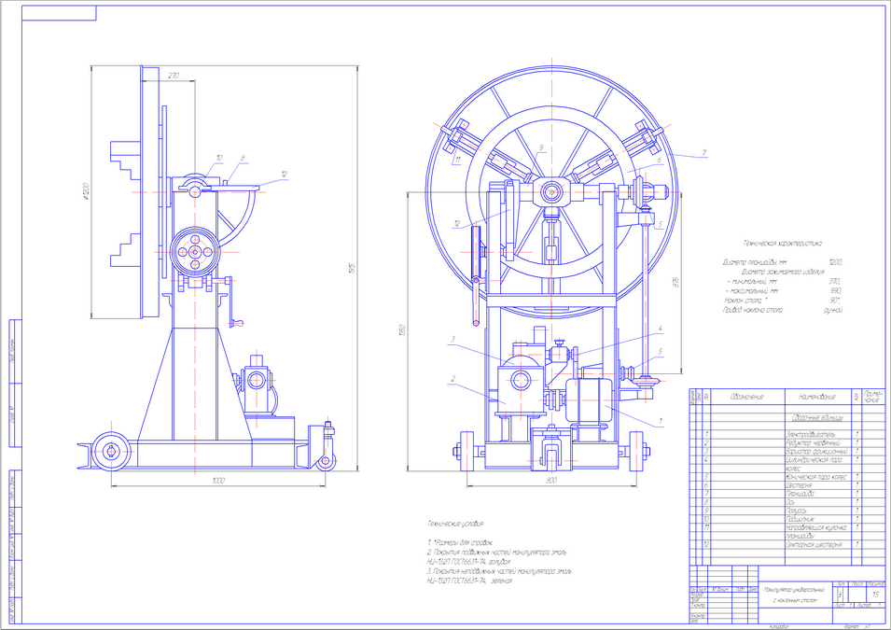This screenshot has height=630, width=891.
Task: Select the 'Ось' entry in the parts list
Action: pos(790,503)
